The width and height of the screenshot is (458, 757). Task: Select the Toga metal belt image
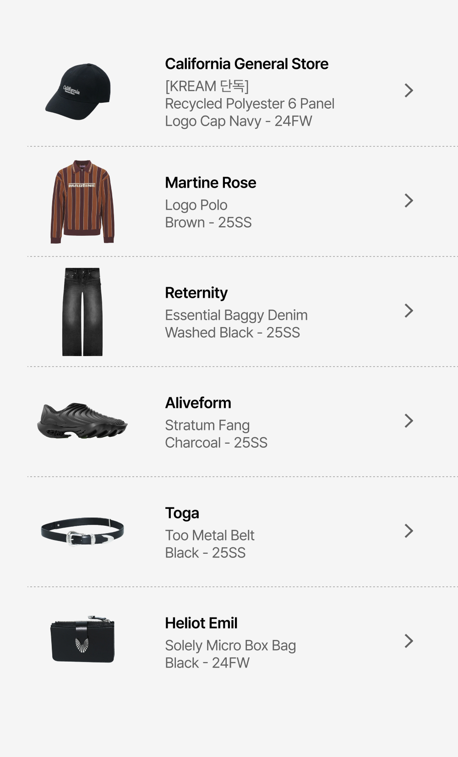[x=82, y=532]
